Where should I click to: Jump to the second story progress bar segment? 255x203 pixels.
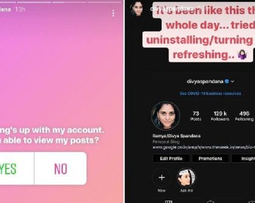pyautogui.click(x=34, y=2)
